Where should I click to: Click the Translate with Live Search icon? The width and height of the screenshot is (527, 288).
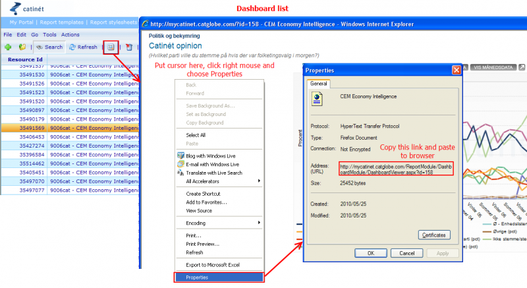pyautogui.click(x=180, y=173)
